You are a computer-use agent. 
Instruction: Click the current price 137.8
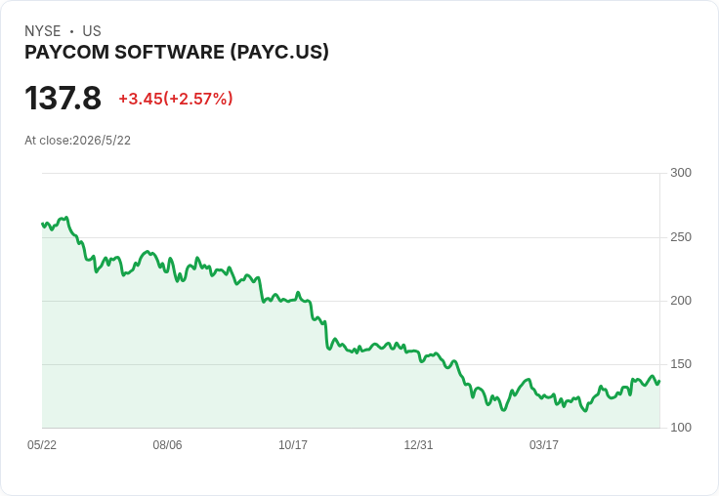[63, 98]
